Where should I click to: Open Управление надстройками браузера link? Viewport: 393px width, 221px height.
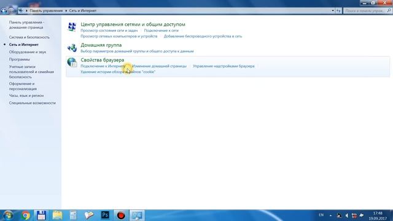click(224, 66)
